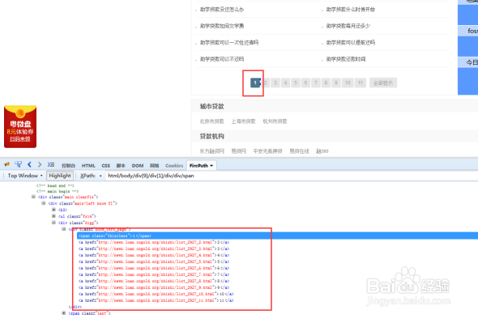Go to page 7 in pagination

pos(316,83)
